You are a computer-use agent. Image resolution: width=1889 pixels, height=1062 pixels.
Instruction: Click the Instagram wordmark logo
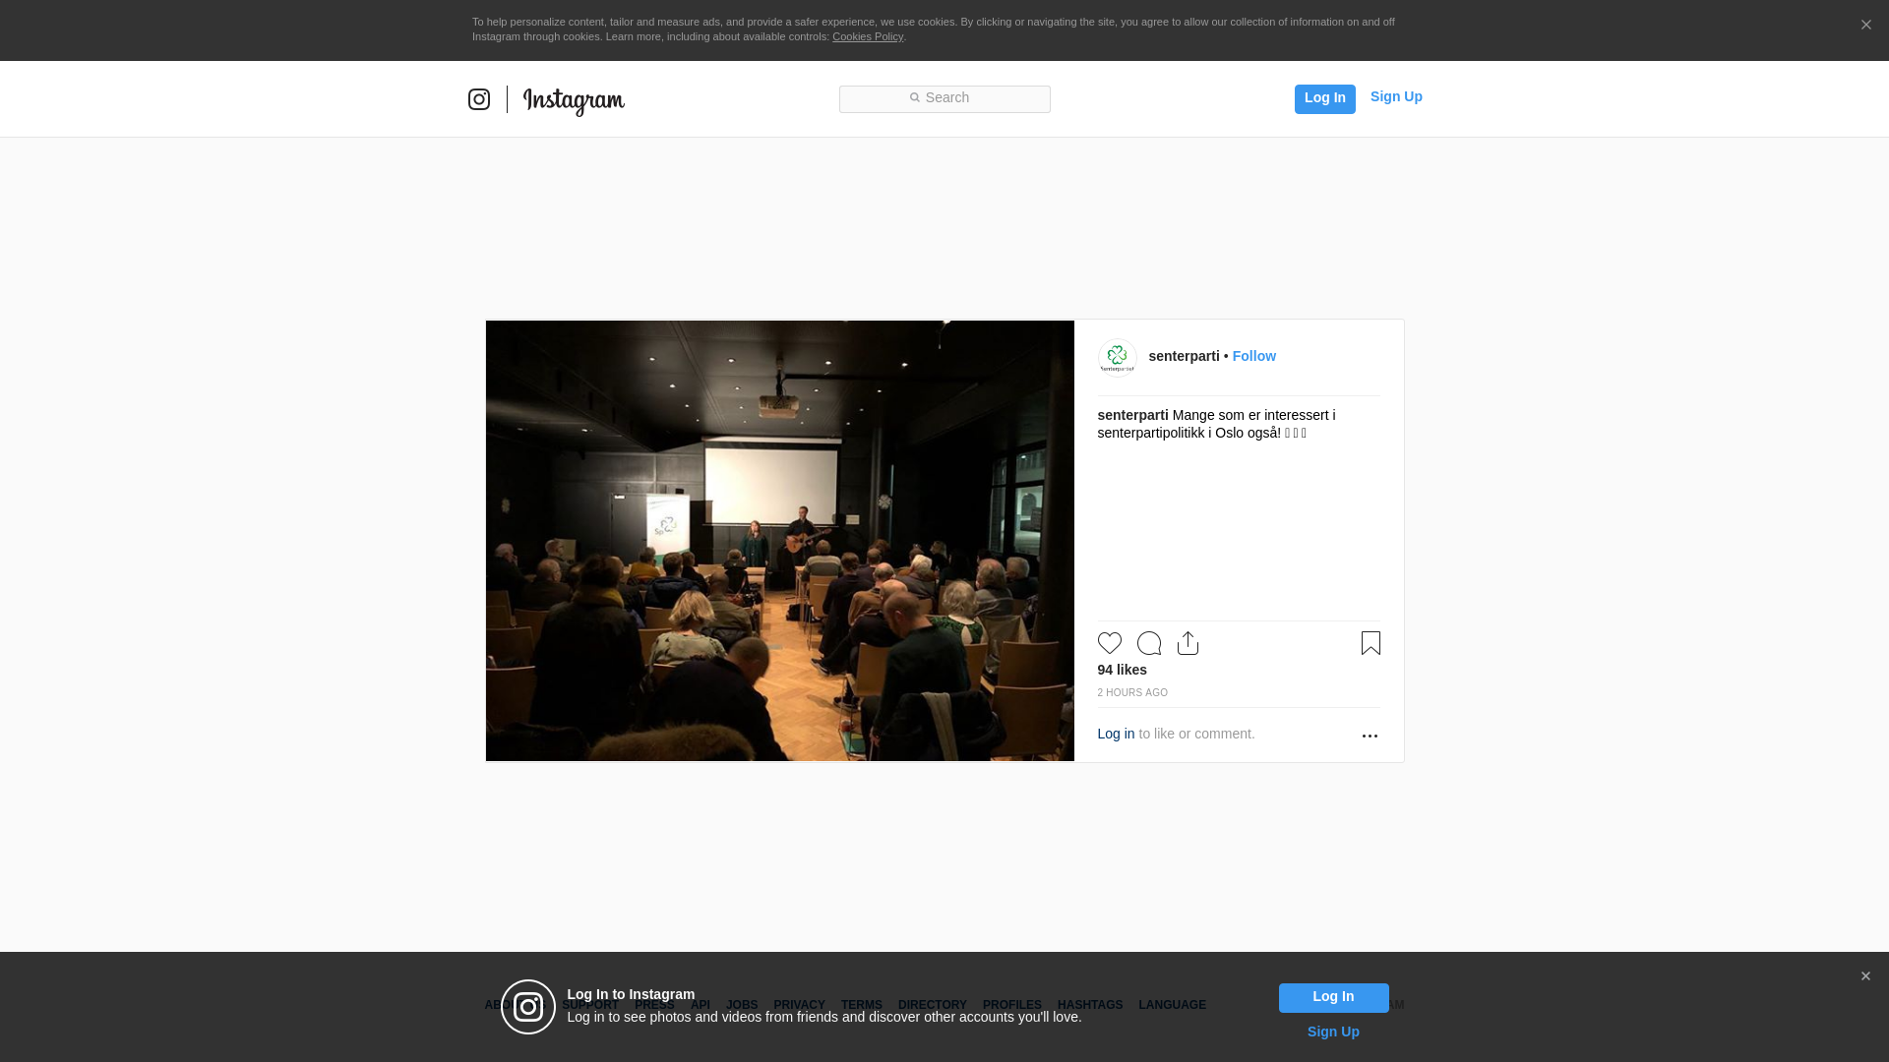(x=574, y=100)
